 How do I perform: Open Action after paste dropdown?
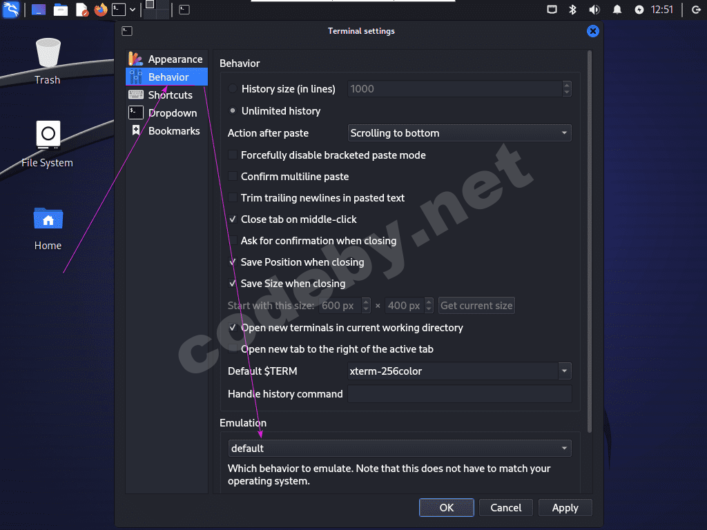[459, 133]
